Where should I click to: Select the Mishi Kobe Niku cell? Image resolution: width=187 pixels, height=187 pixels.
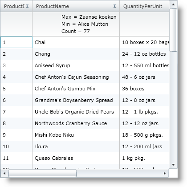click(x=76, y=135)
